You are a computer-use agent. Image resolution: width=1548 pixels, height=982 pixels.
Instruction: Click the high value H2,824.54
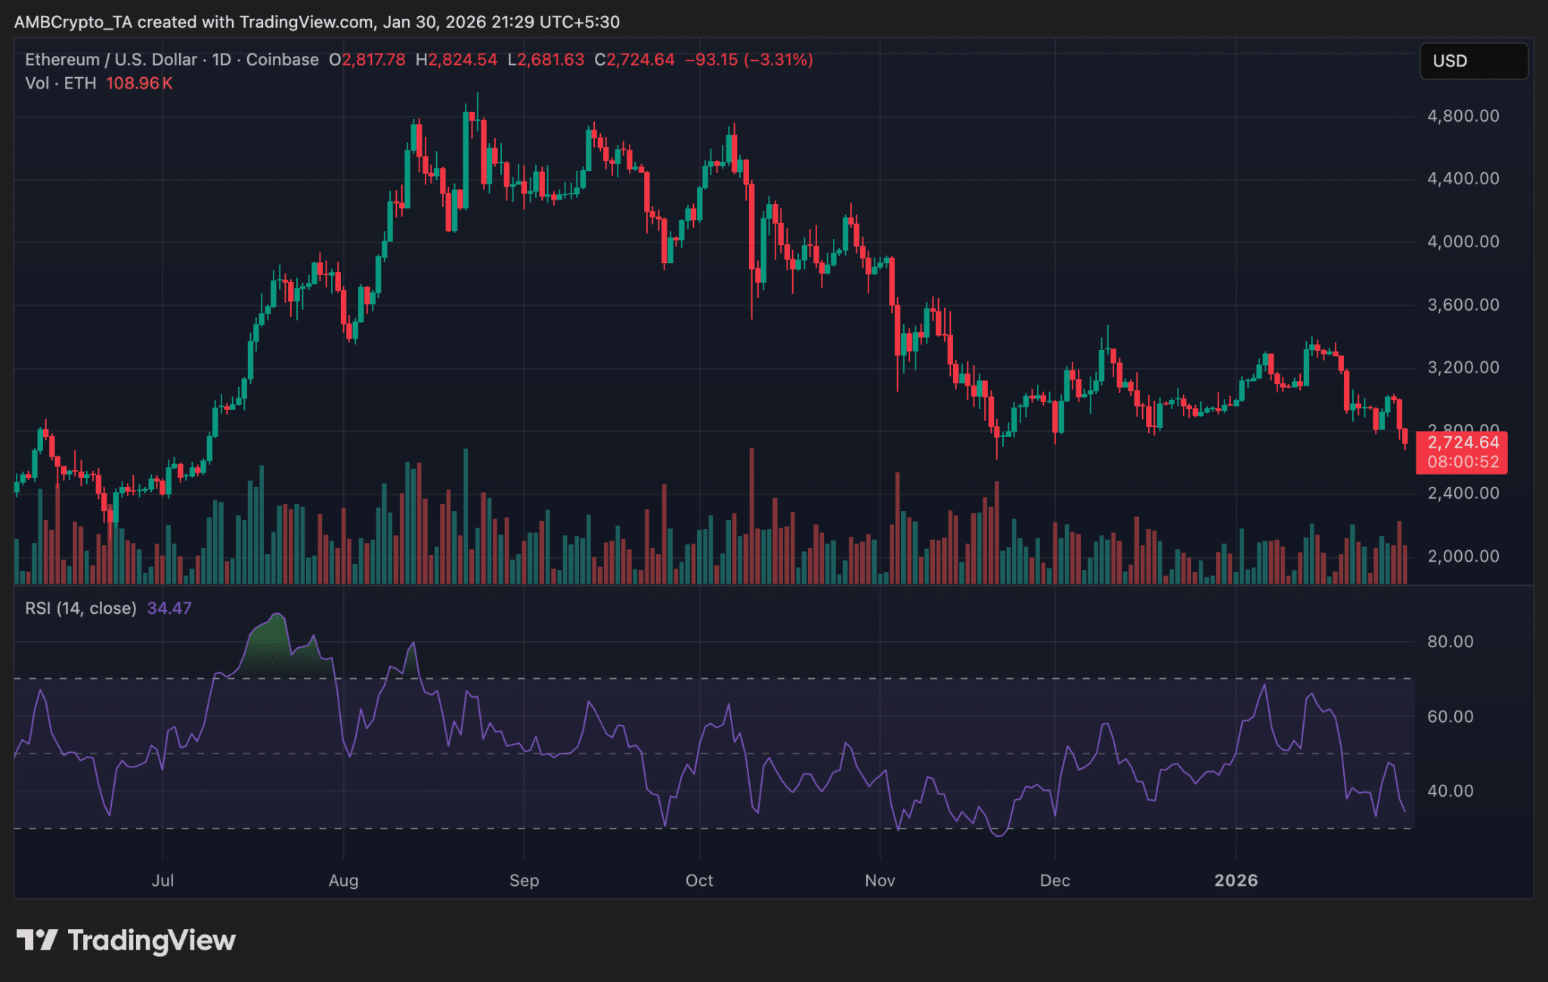457,60
